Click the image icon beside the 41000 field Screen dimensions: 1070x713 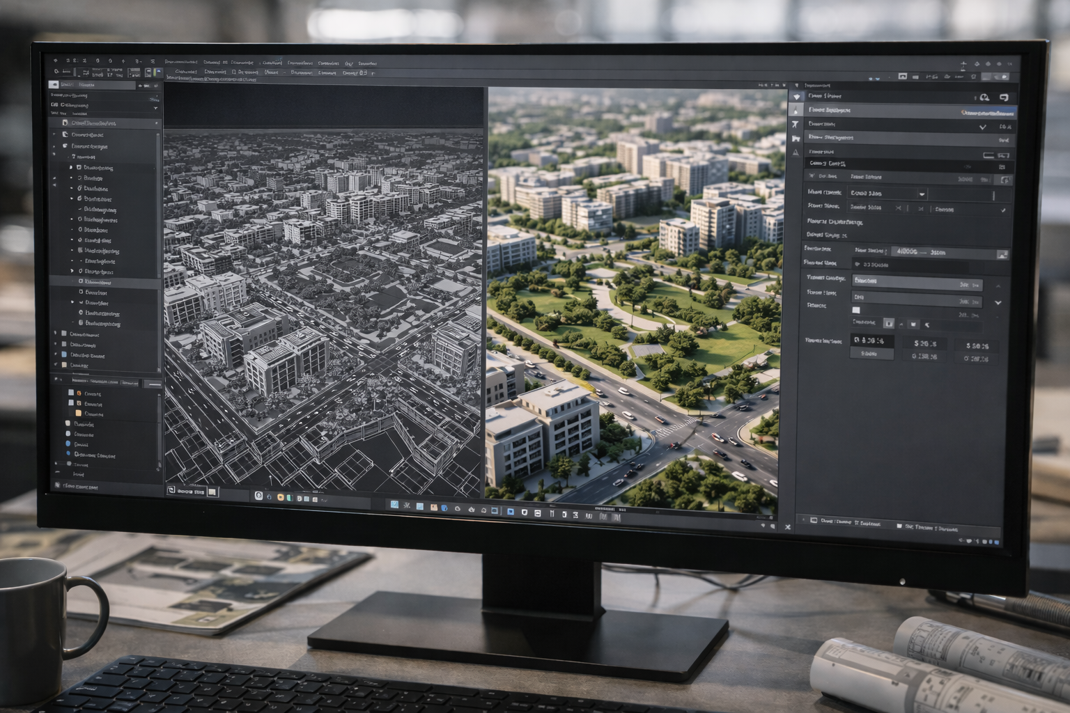1002,255
